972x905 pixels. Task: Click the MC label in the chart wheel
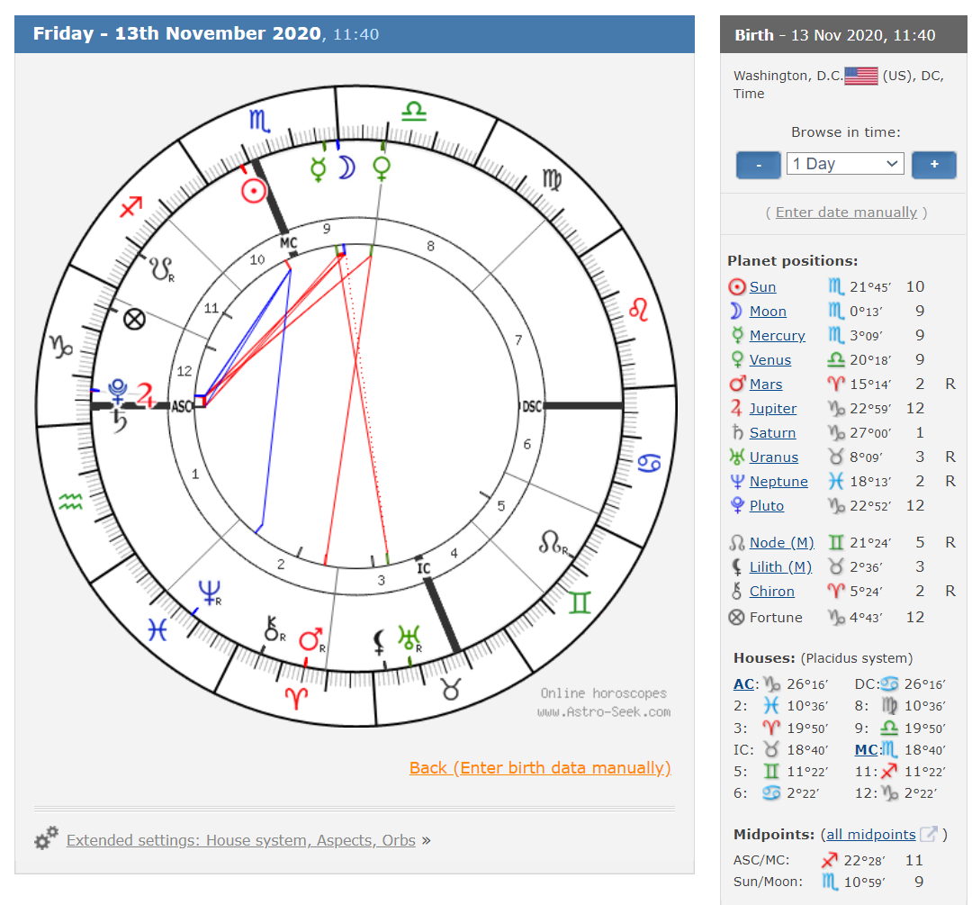[x=288, y=242]
